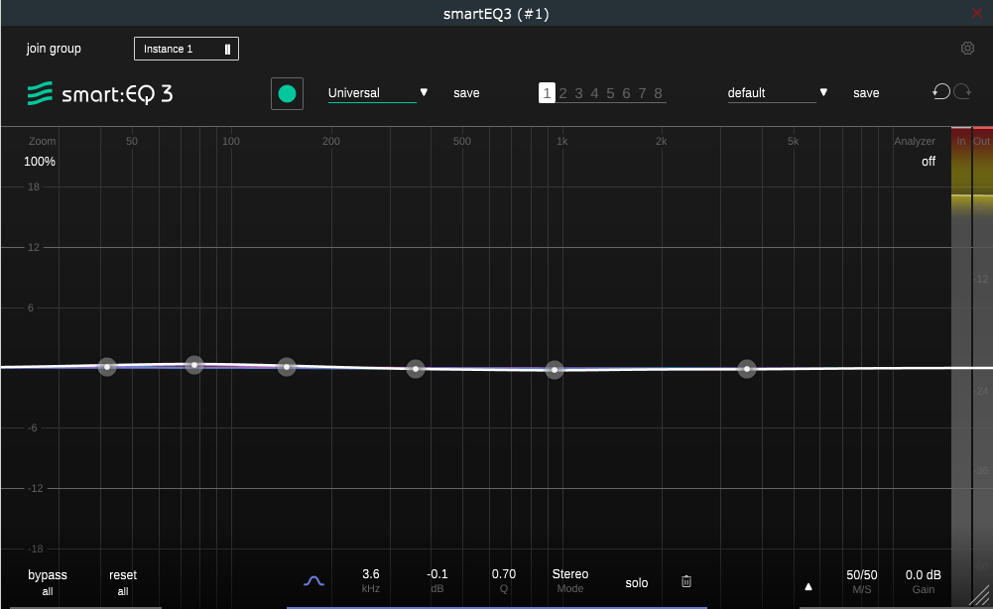Screen dimensions: 993x609
Task: Select state slot 3
Action: click(x=578, y=93)
